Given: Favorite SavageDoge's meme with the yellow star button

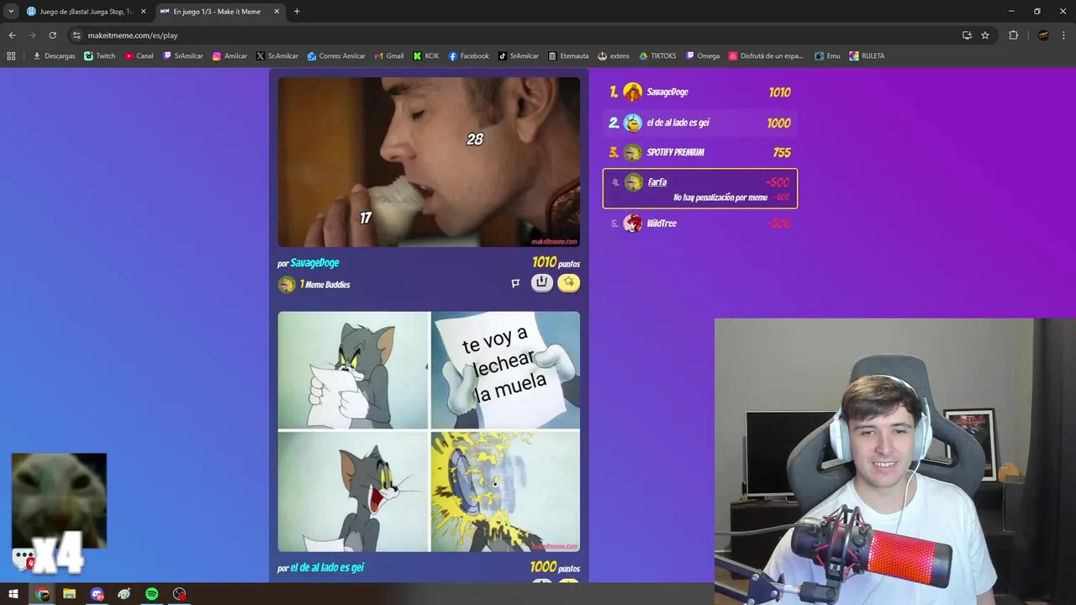Looking at the screenshot, I should coord(569,283).
